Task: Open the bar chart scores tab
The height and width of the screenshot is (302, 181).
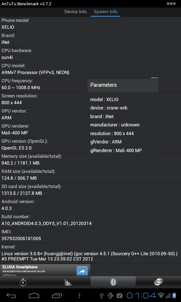Action: [x=68, y=282]
